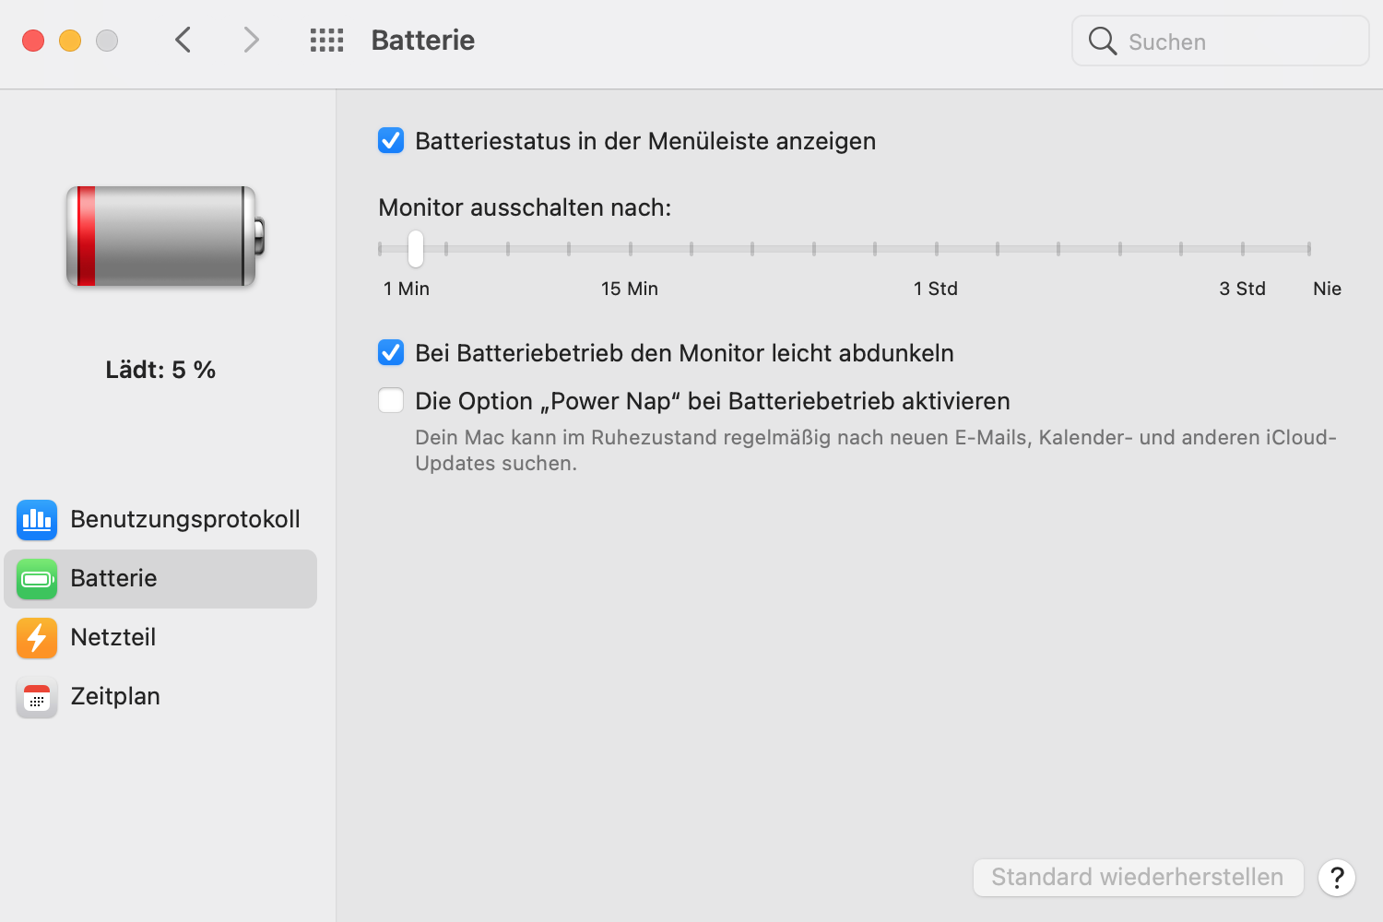Viewport: 1383px width, 922px height.
Task: Enable the Power Nap checkbox
Action: click(x=391, y=401)
